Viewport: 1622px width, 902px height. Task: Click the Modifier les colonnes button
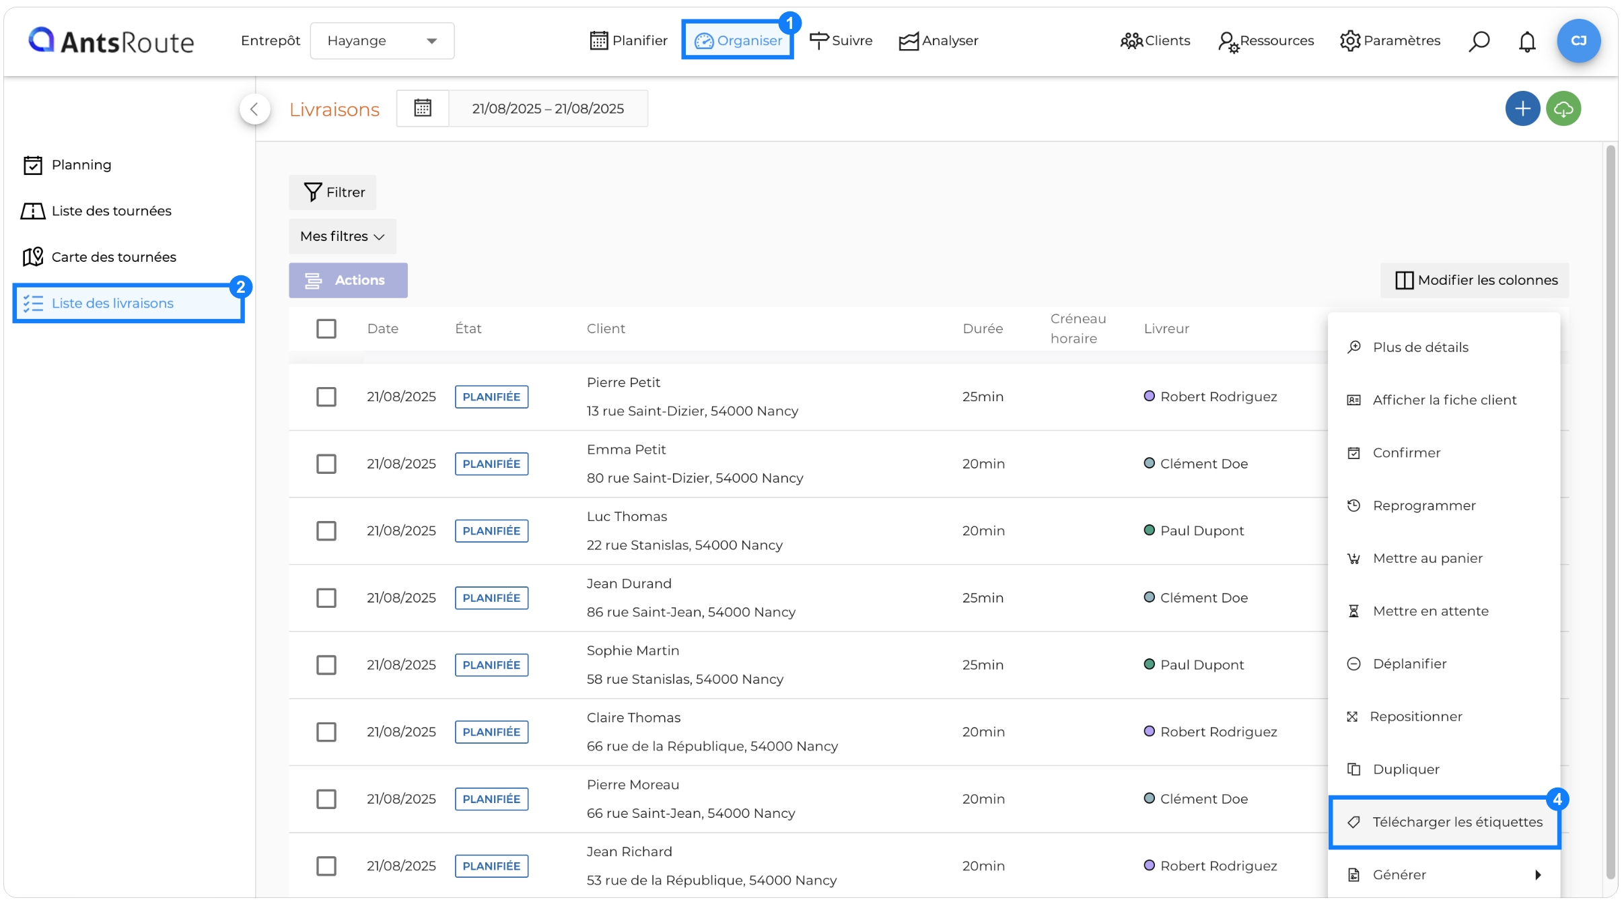(1475, 280)
